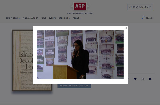Share by email envelope icon
Viewport: 160px width, 105px height.
tap(150, 79)
